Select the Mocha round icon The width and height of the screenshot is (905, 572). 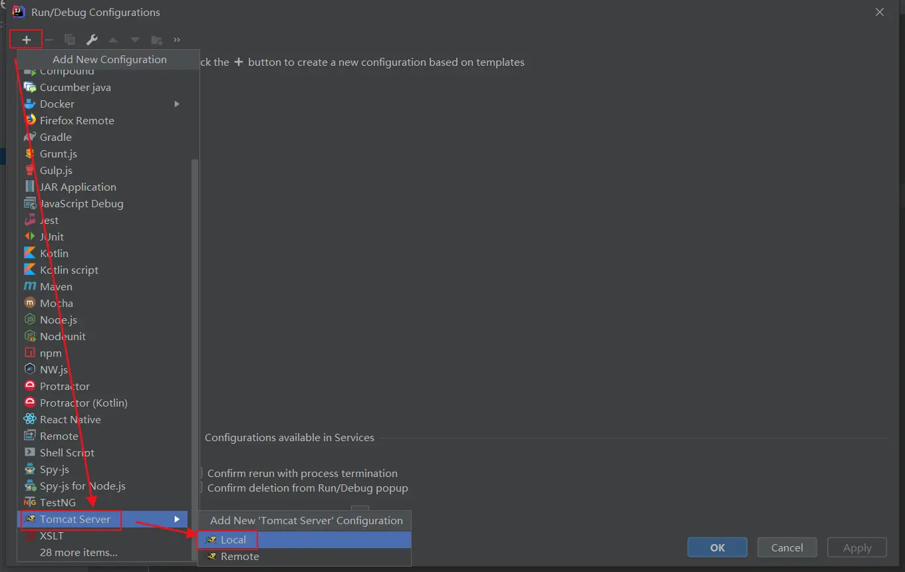(30, 303)
